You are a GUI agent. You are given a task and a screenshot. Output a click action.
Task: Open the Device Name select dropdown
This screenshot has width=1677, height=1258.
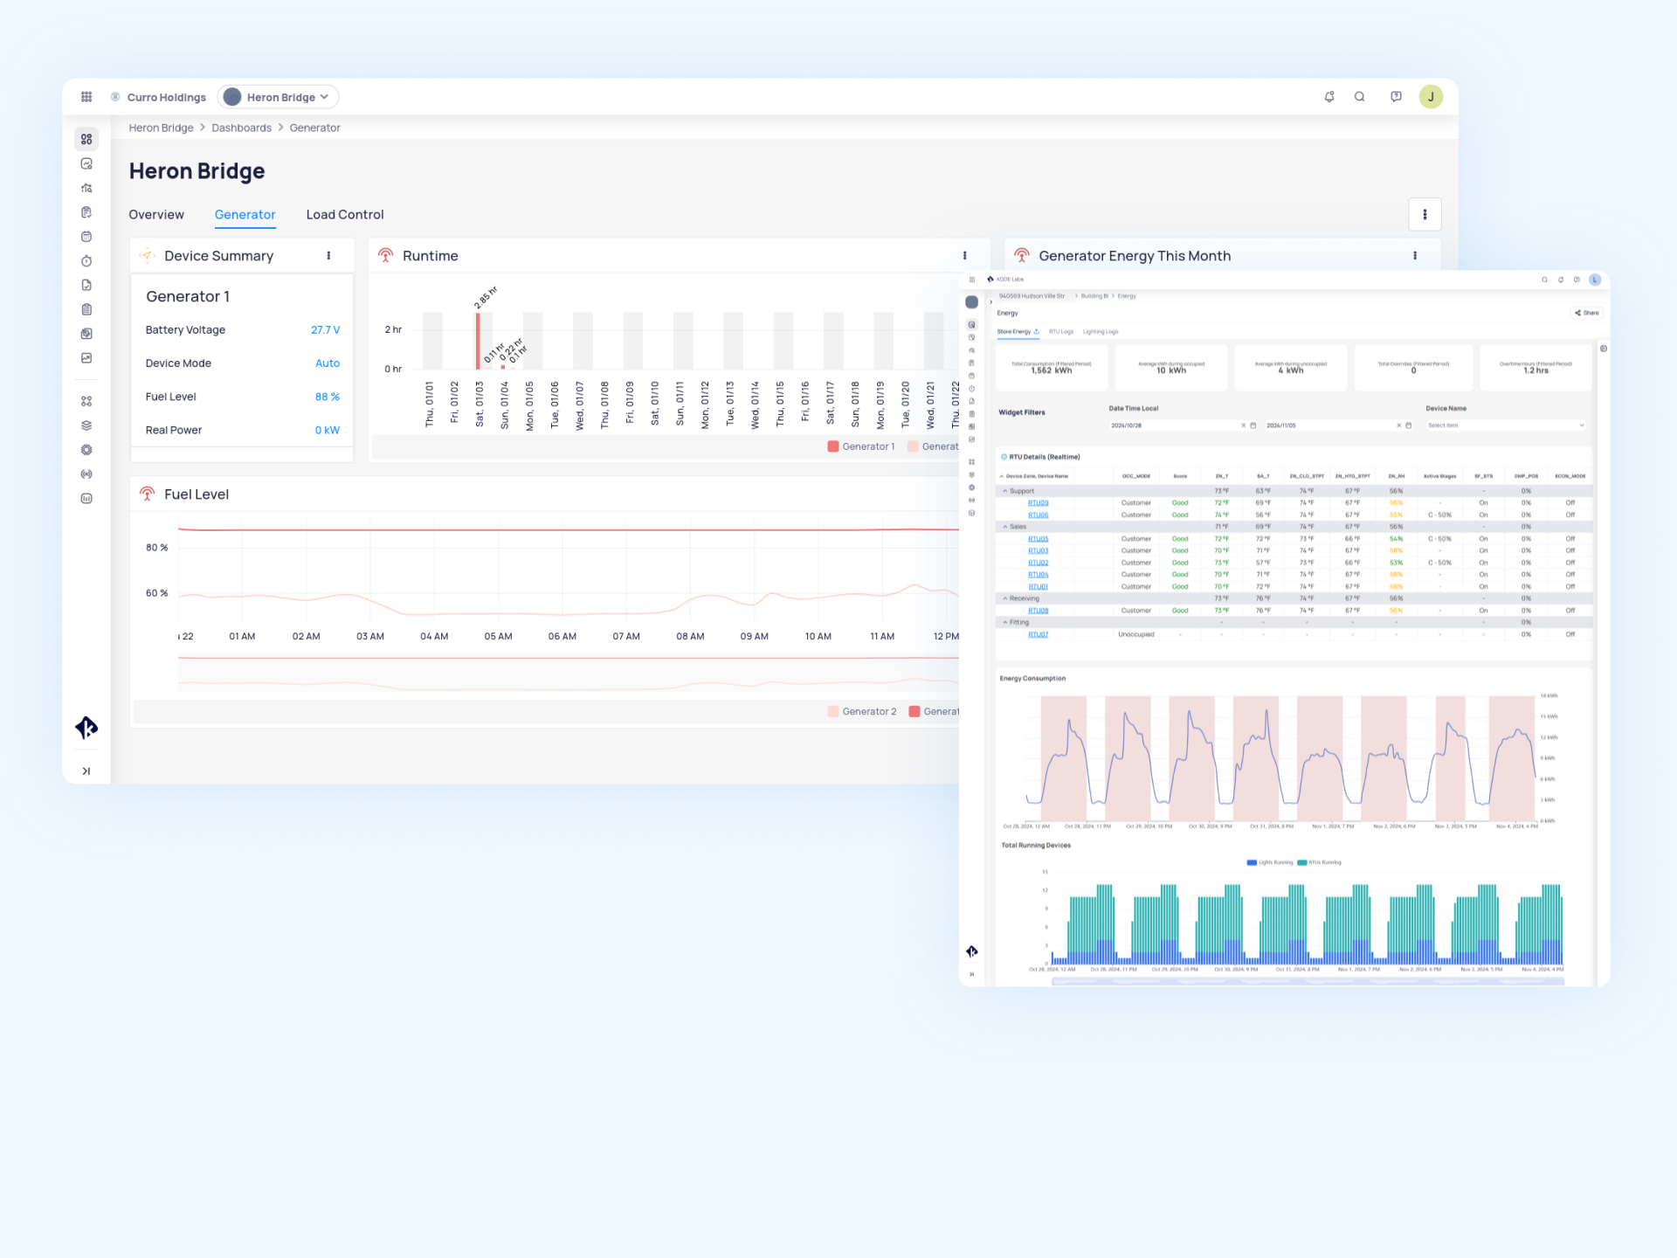1505,425
